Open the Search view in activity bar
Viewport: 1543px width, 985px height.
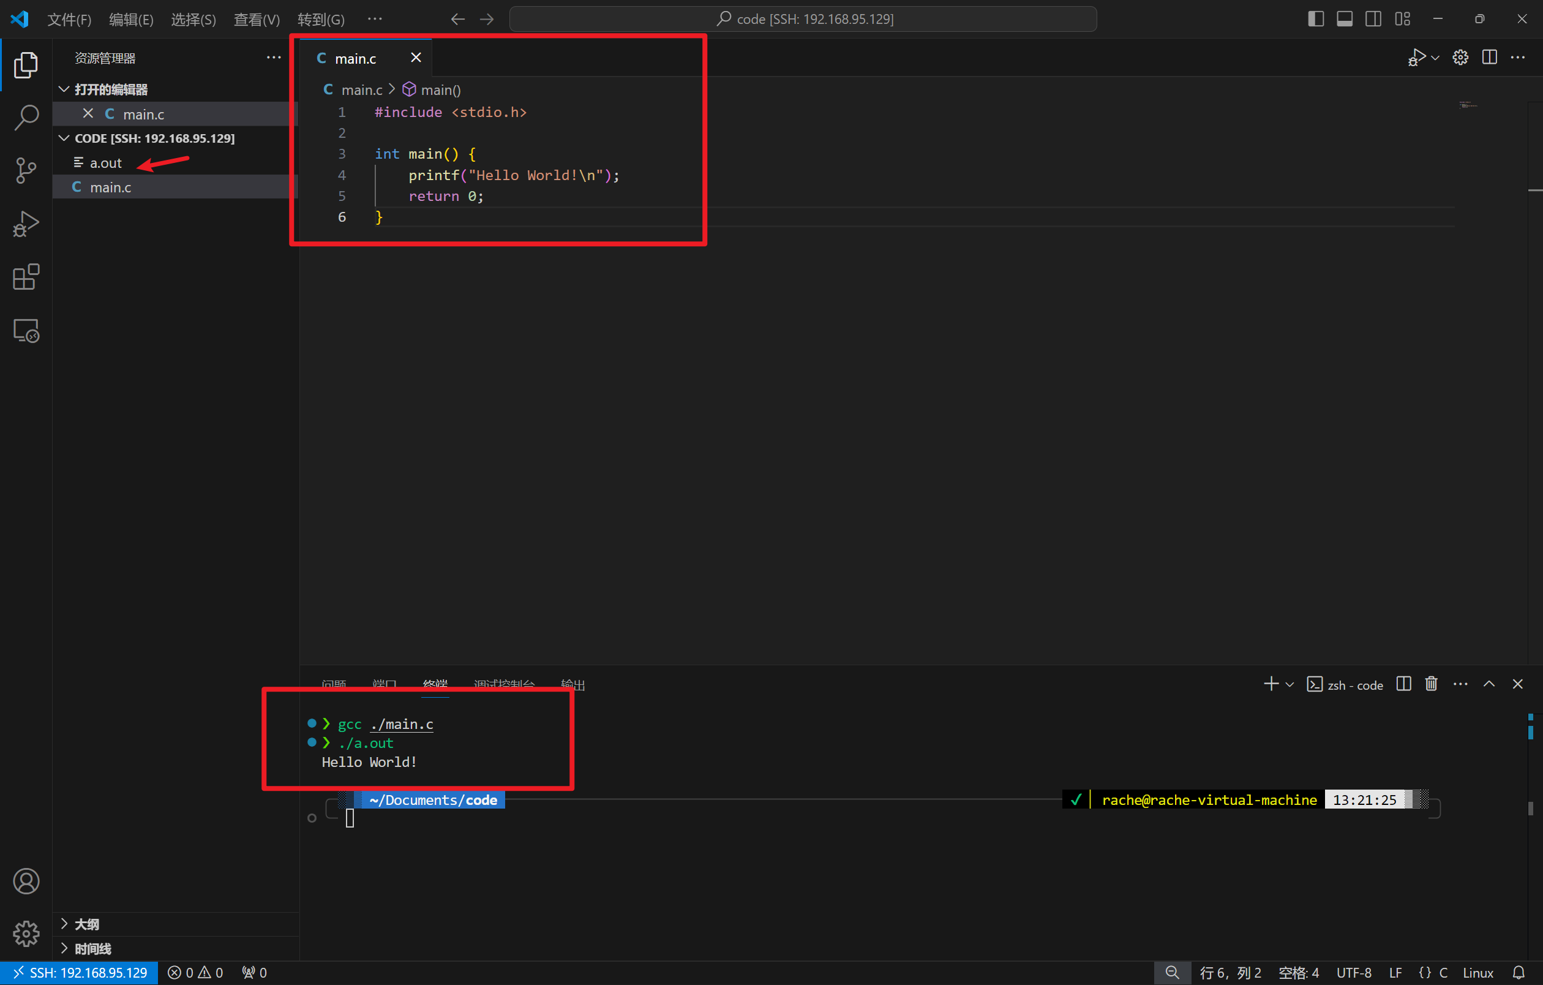tap(26, 118)
